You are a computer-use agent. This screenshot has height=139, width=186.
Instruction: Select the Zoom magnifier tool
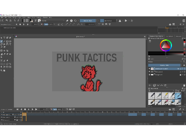[x=2, y=70]
